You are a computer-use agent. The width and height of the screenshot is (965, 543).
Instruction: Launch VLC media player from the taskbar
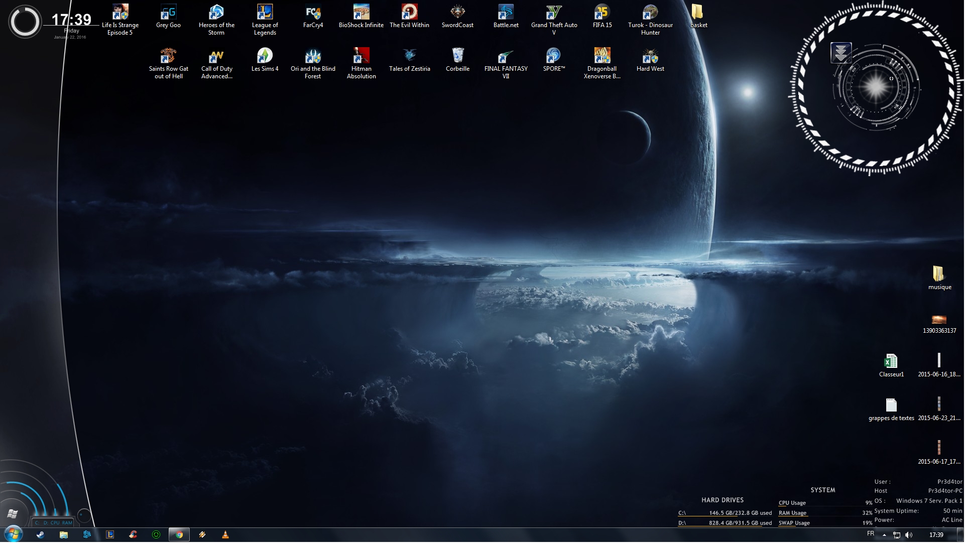point(225,535)
